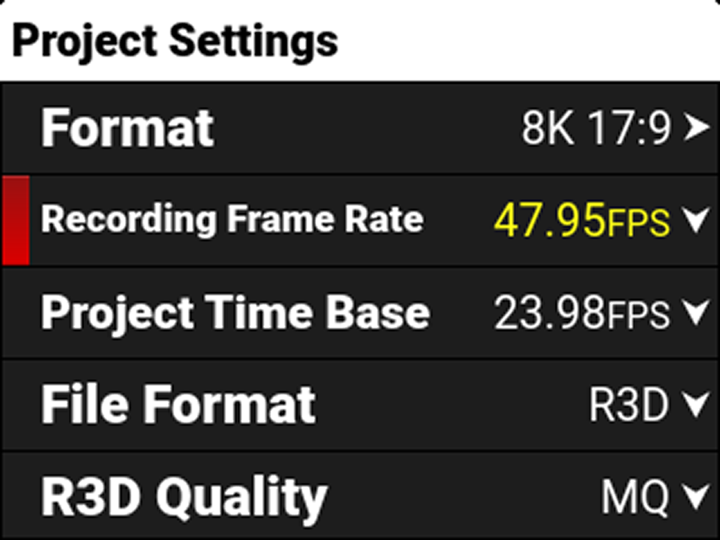This screenshot has height=540, width=720.
Task: Click the R3D file format value
Action: click(628, 406)
